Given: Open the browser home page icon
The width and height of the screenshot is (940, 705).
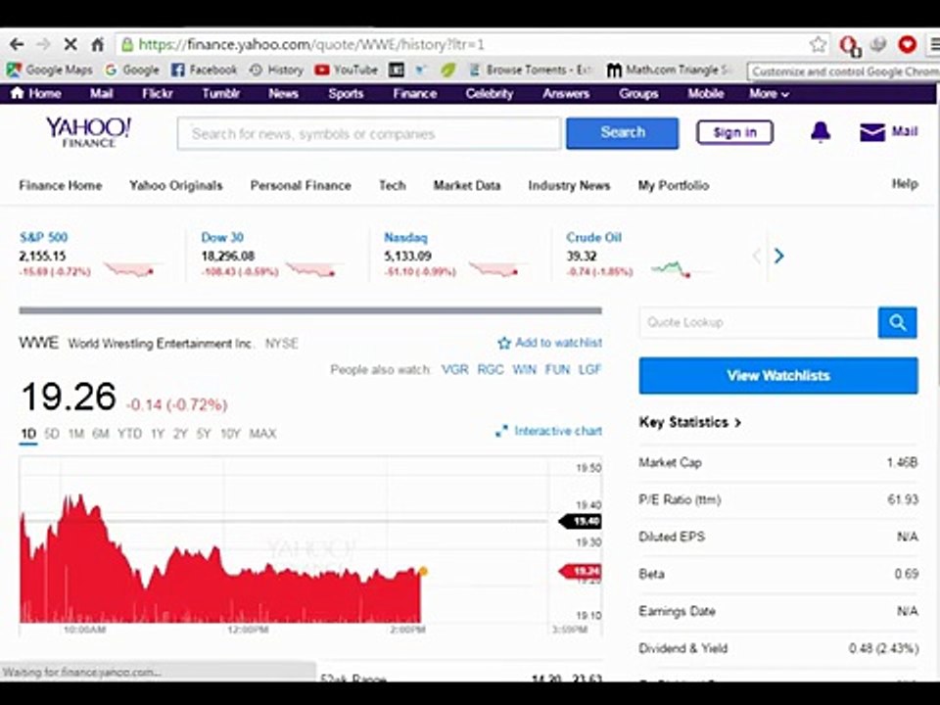Looking at the screenshot, I should coord(97,44).
